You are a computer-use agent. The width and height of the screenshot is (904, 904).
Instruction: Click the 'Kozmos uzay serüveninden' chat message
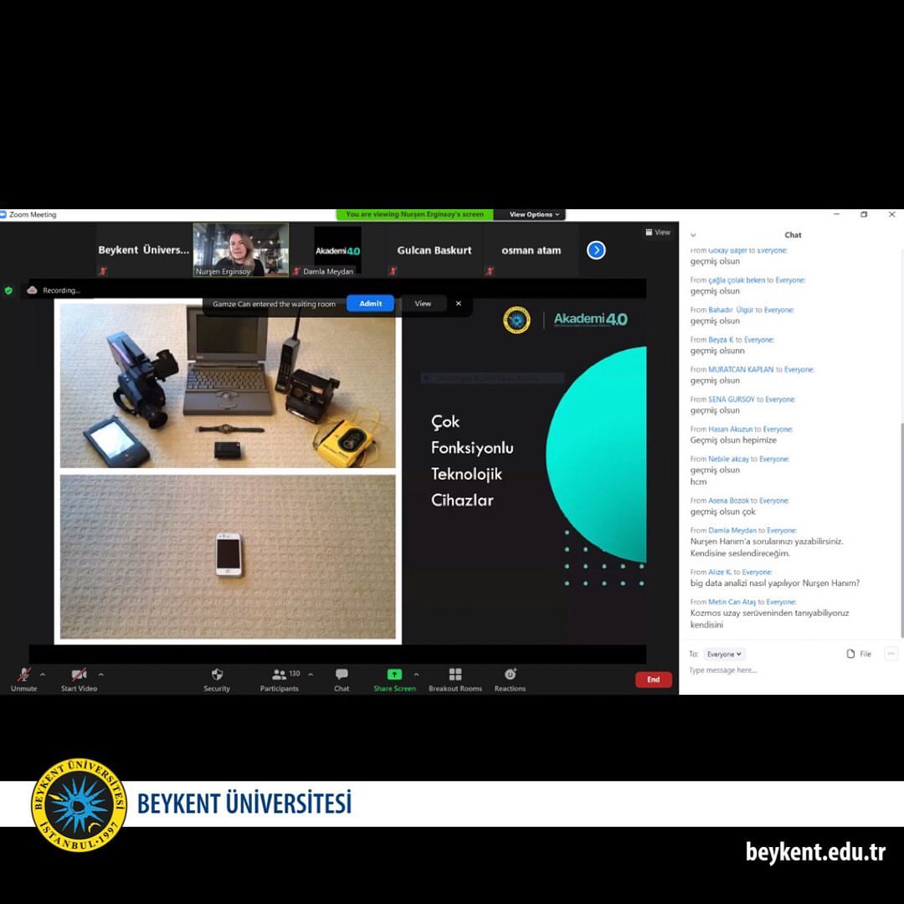click(770, 619)
